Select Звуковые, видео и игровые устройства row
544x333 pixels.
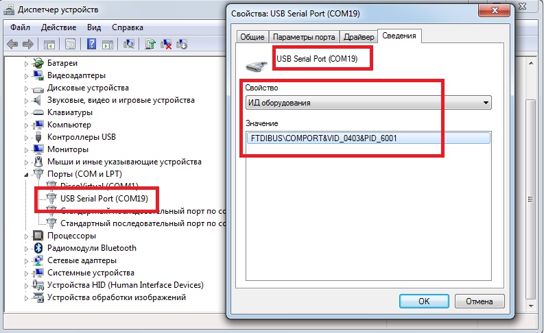pos(121,100)
